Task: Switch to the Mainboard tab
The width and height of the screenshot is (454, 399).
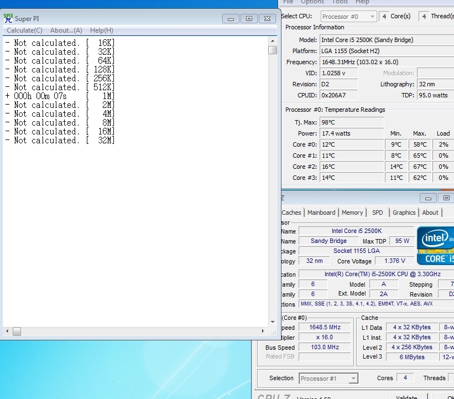Action: click(x=321, y=213)
